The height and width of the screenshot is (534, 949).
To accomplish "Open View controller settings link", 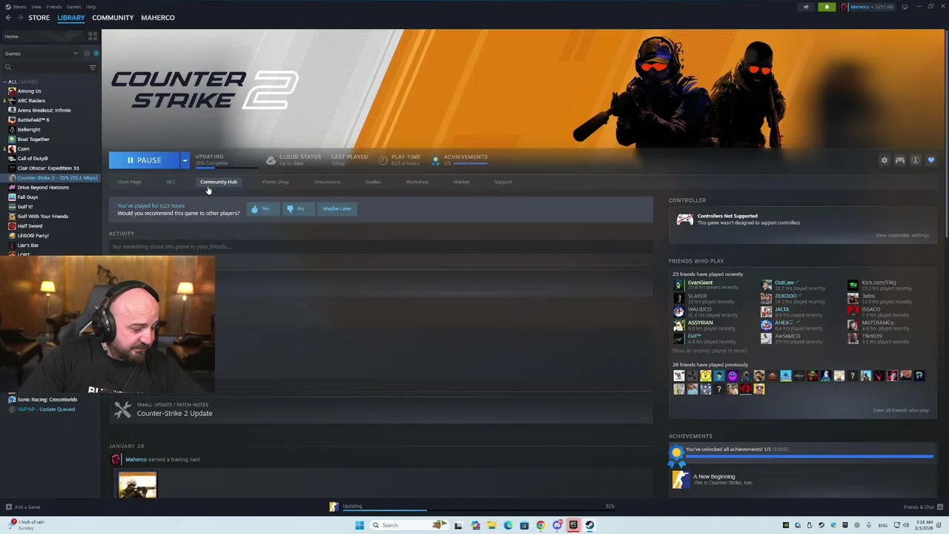I will tap(902, 235).
